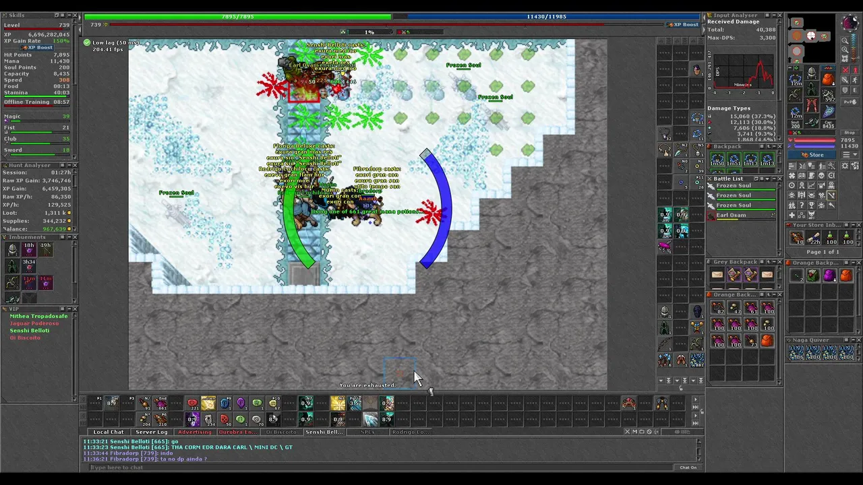Select the purple backpack in Orange Backpack container
The height and width of the screenshot is (485, 863).
(829, 276)
